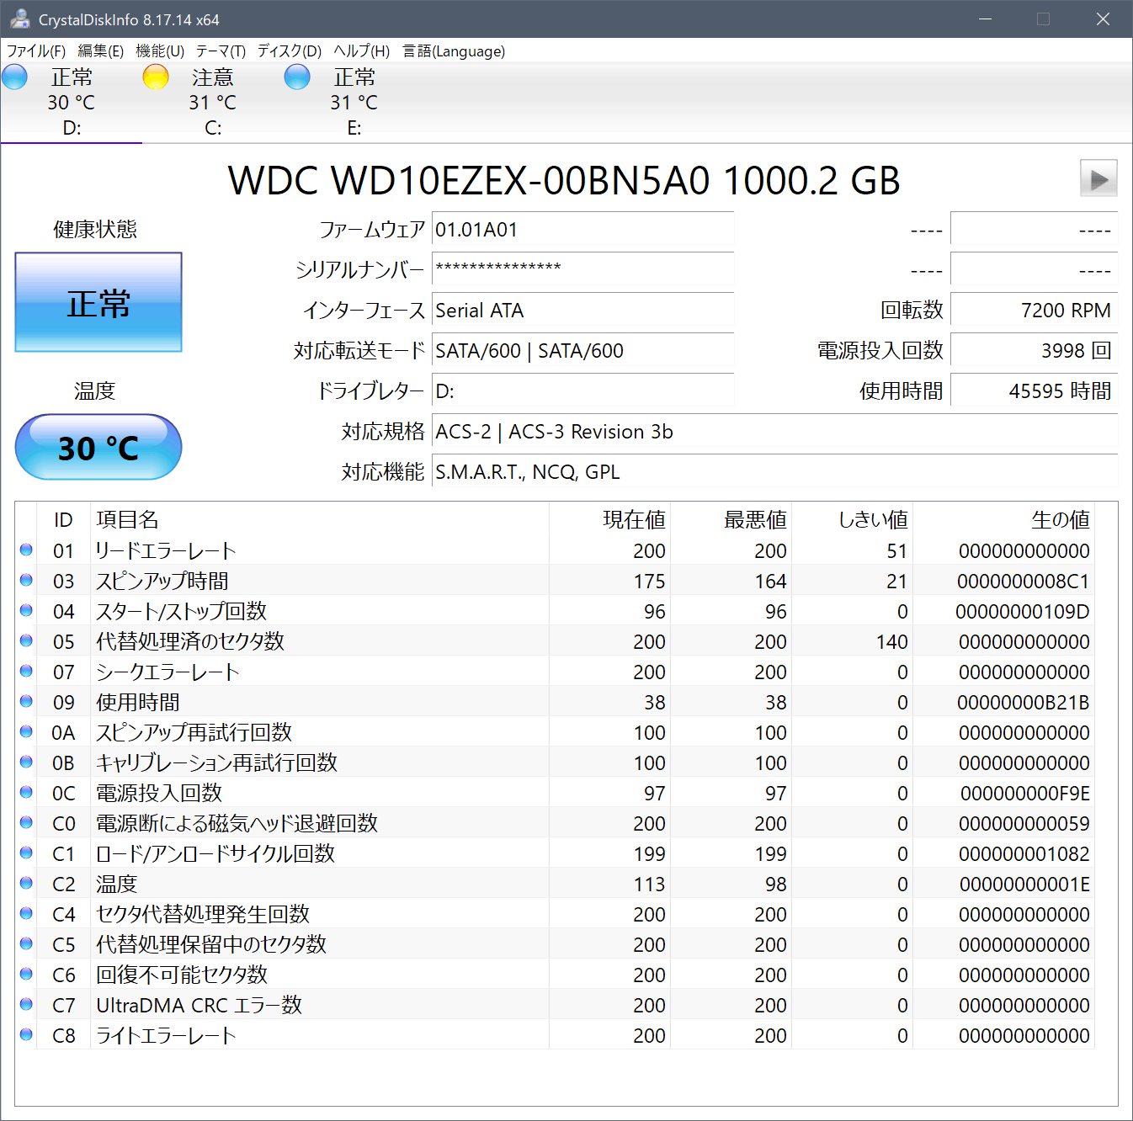Click the next disk arrow button

coord(1098,178)
